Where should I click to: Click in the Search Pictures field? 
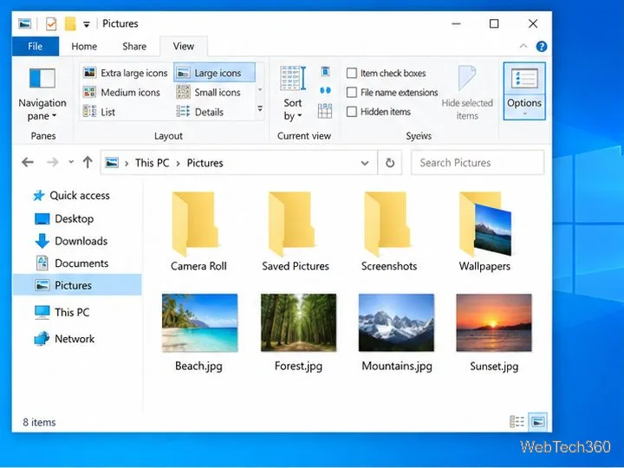tap(478, 163)
